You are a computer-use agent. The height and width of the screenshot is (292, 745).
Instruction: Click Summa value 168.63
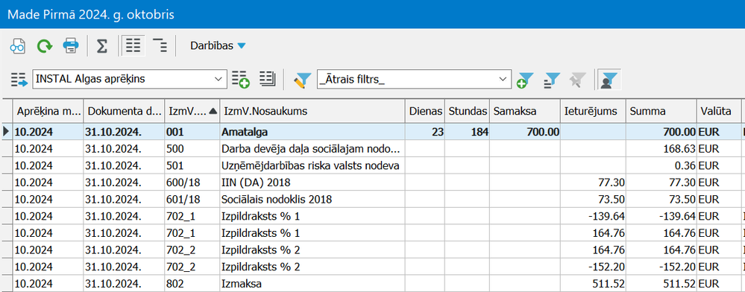coord(661,149)
